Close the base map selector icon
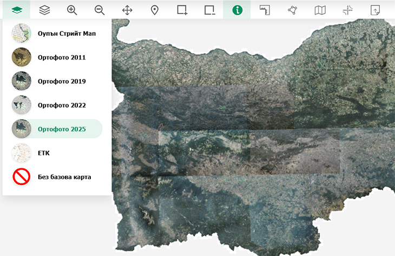This screenshot has height=256, width=395. [x=17, y=10]
